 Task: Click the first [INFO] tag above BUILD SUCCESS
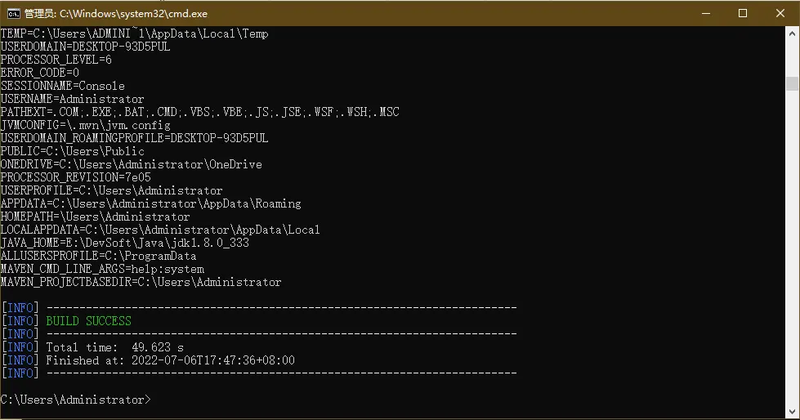click(x=20, y=308)
